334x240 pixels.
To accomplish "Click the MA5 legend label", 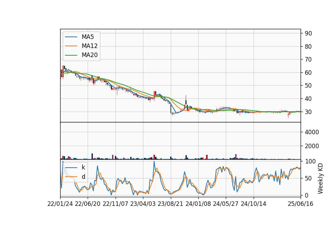I will (88, 37).
